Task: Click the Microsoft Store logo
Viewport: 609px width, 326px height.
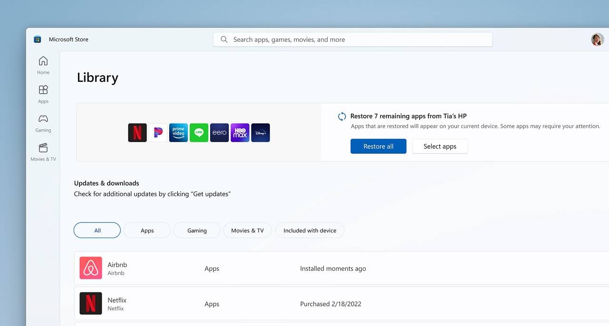Action: [37, 39]
